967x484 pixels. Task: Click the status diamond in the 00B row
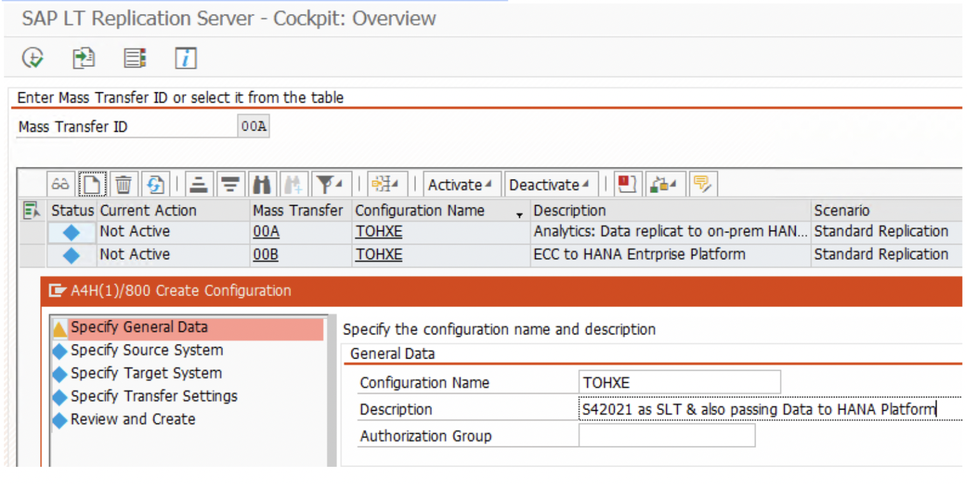point(71,255)
